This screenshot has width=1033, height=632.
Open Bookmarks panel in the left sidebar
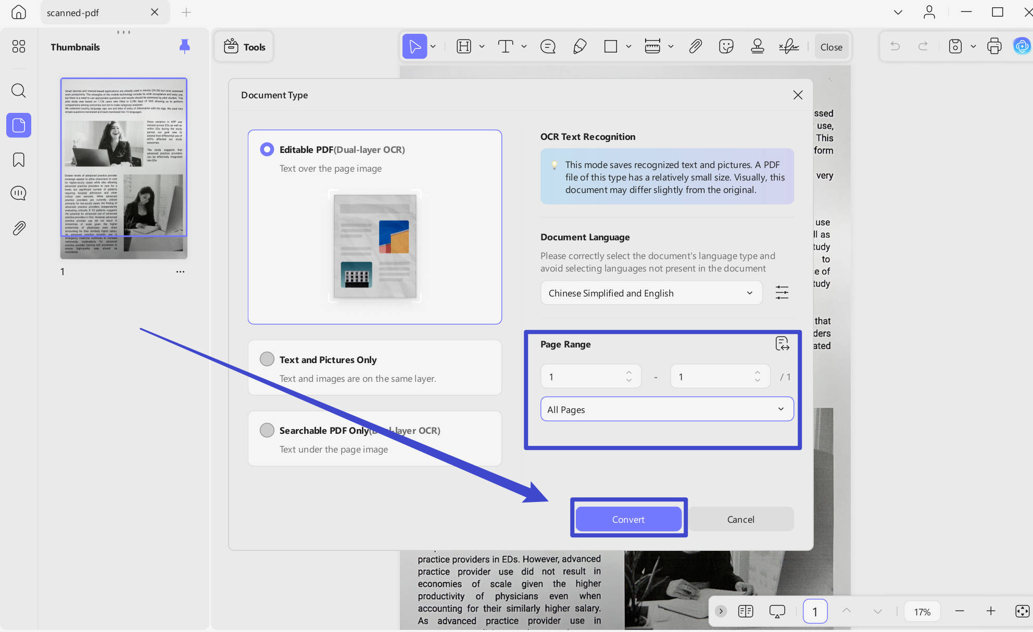[x=19, y=160]
